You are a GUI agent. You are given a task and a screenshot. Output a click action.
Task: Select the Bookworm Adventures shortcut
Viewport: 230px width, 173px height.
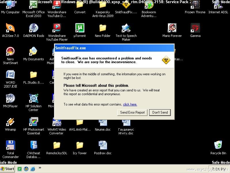coord(149,9)
